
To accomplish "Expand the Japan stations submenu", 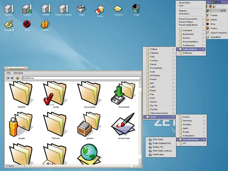I will point(191,128).
